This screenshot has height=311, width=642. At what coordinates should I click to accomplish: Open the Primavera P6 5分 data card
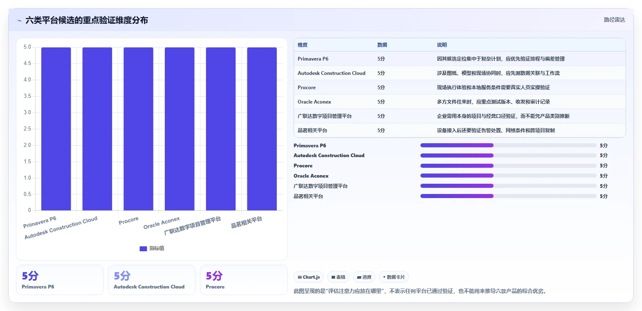pos(60,280)
